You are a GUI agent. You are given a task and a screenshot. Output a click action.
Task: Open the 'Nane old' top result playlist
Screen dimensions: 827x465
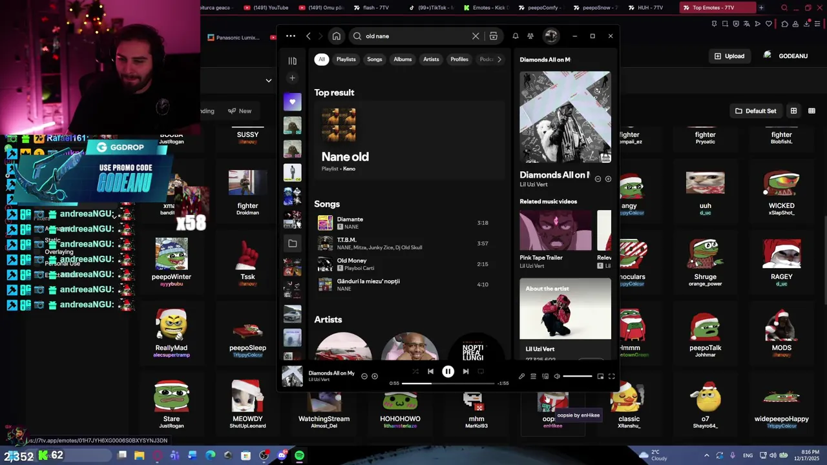[x=409, y=140]
